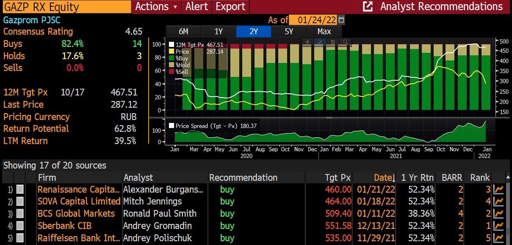The width and height of the screenshot is (512, 245).
Task: Select 5Y chart range tab
Action: (289, 31)
